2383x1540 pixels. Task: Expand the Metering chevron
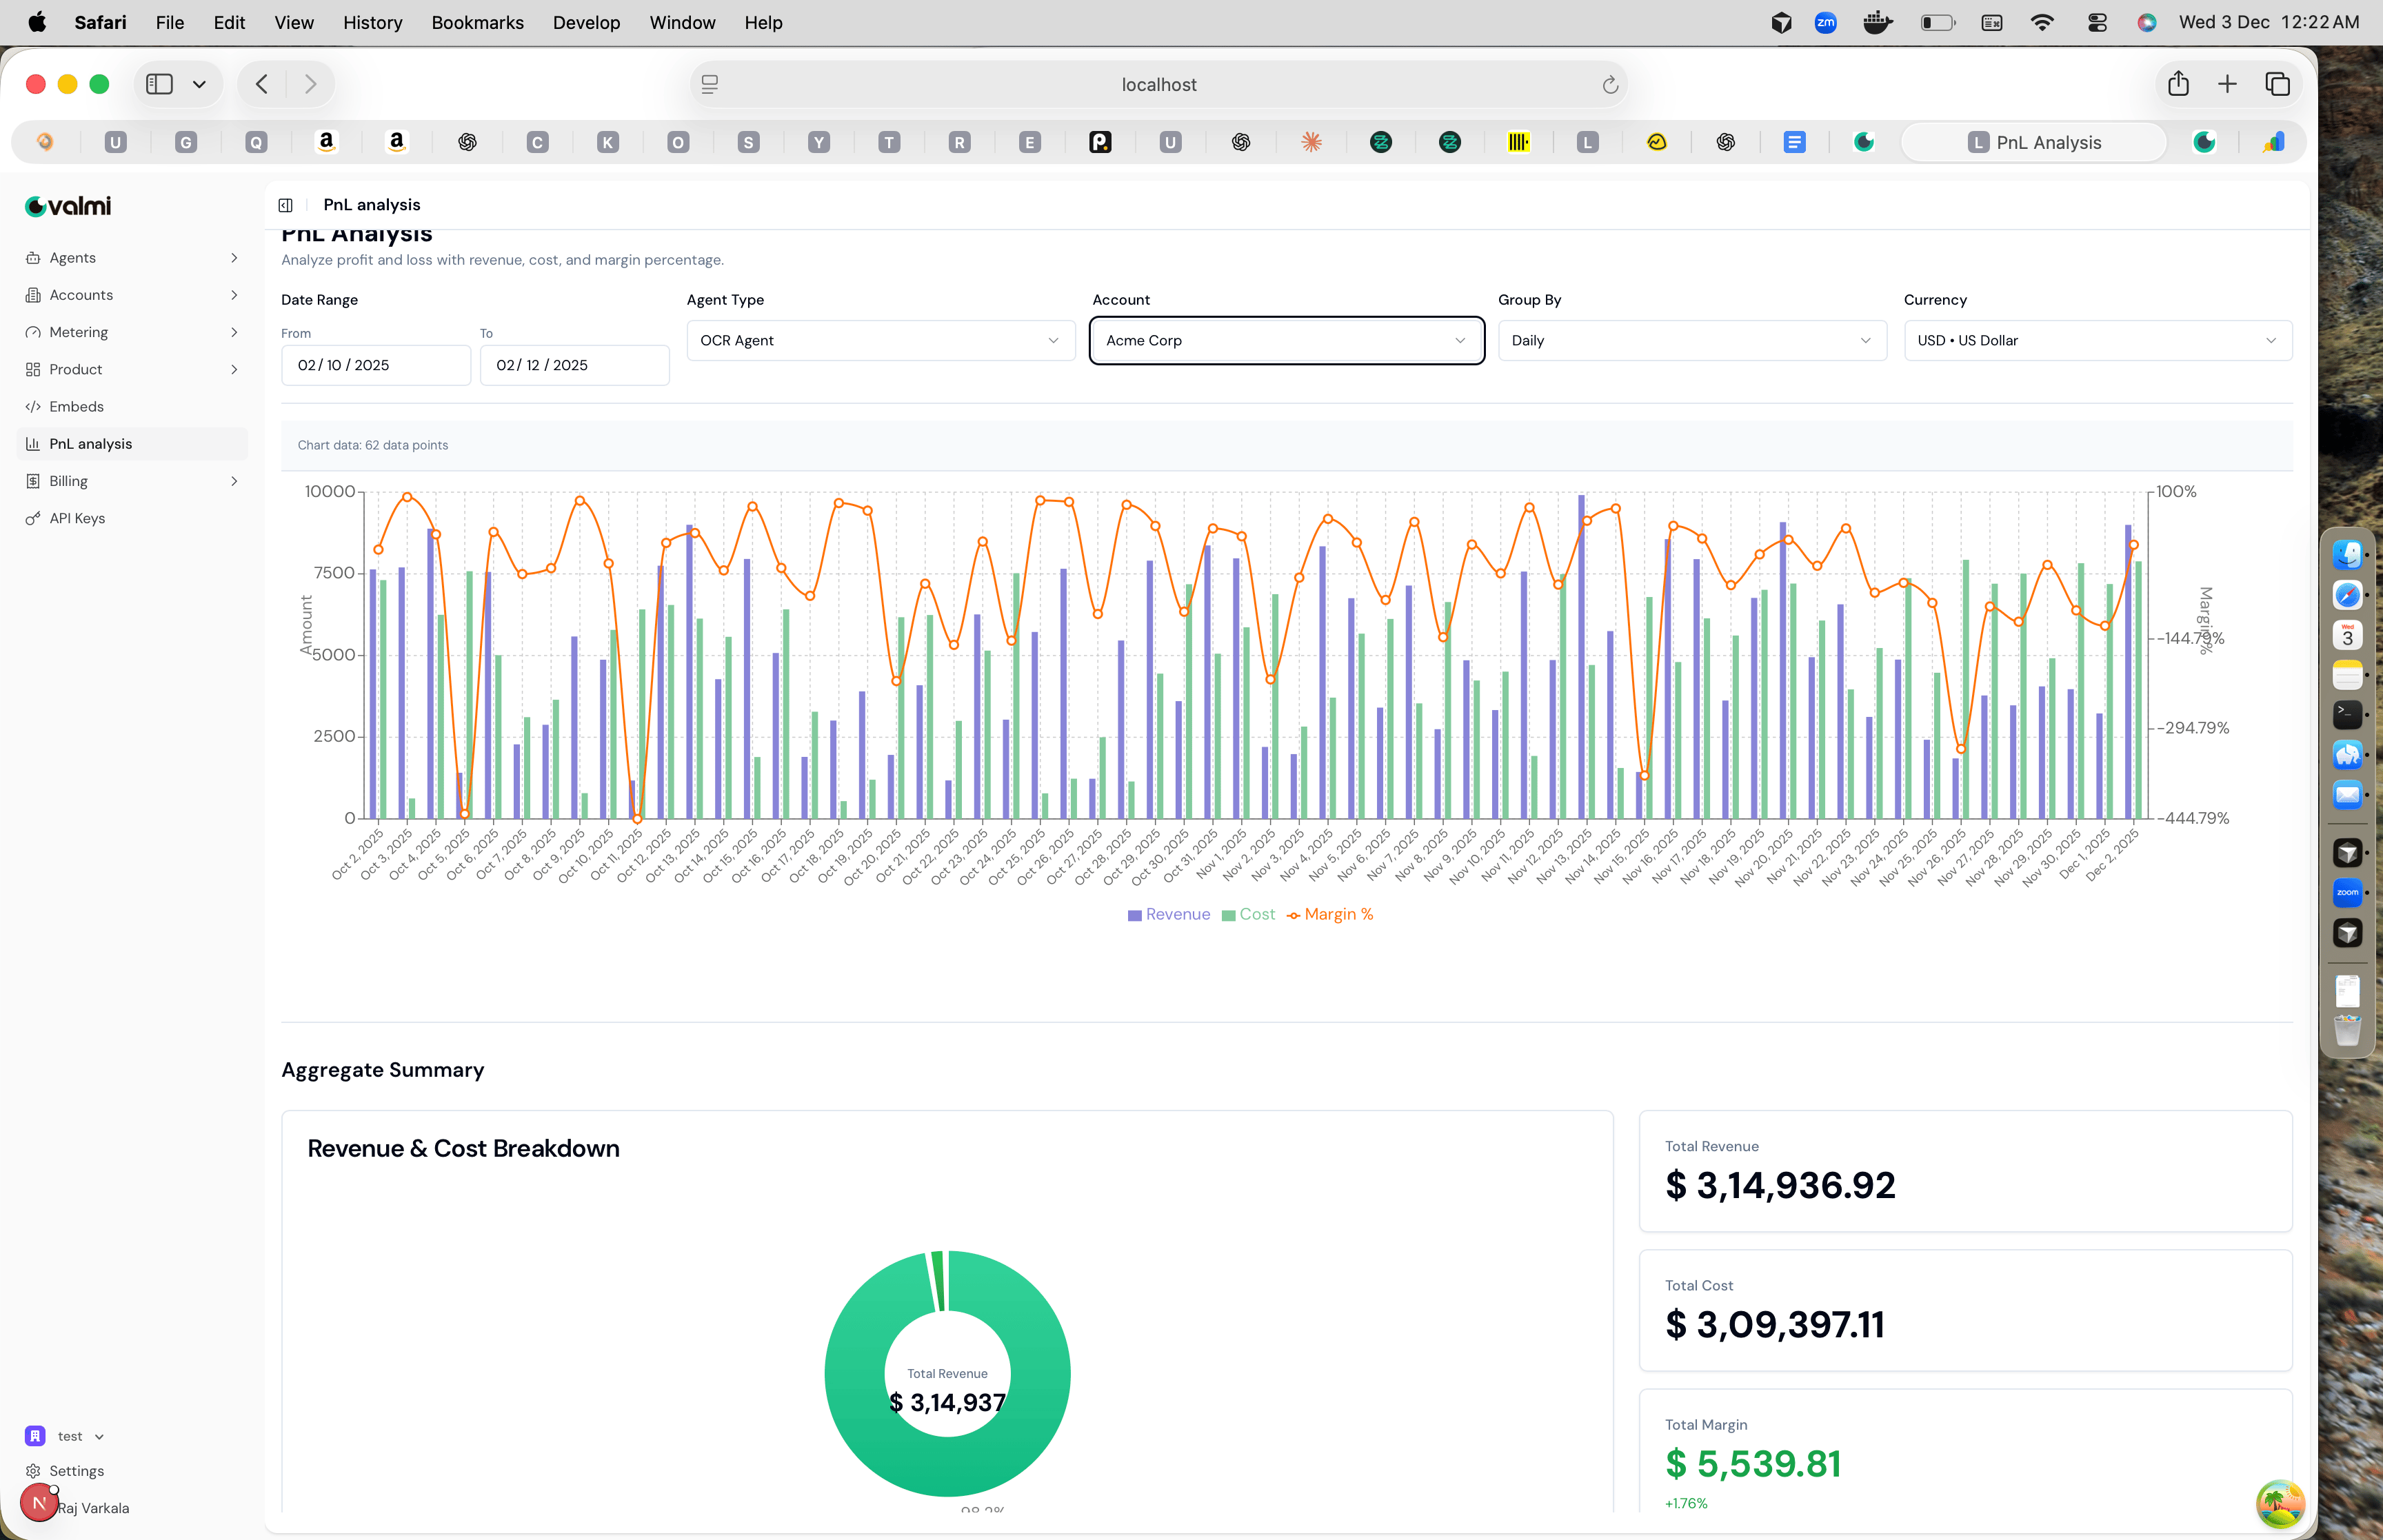(234, 332)
